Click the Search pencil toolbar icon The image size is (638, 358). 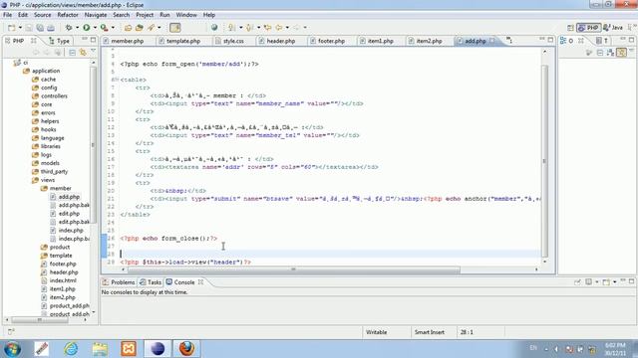pyautogui.click(x=151, y=28)
